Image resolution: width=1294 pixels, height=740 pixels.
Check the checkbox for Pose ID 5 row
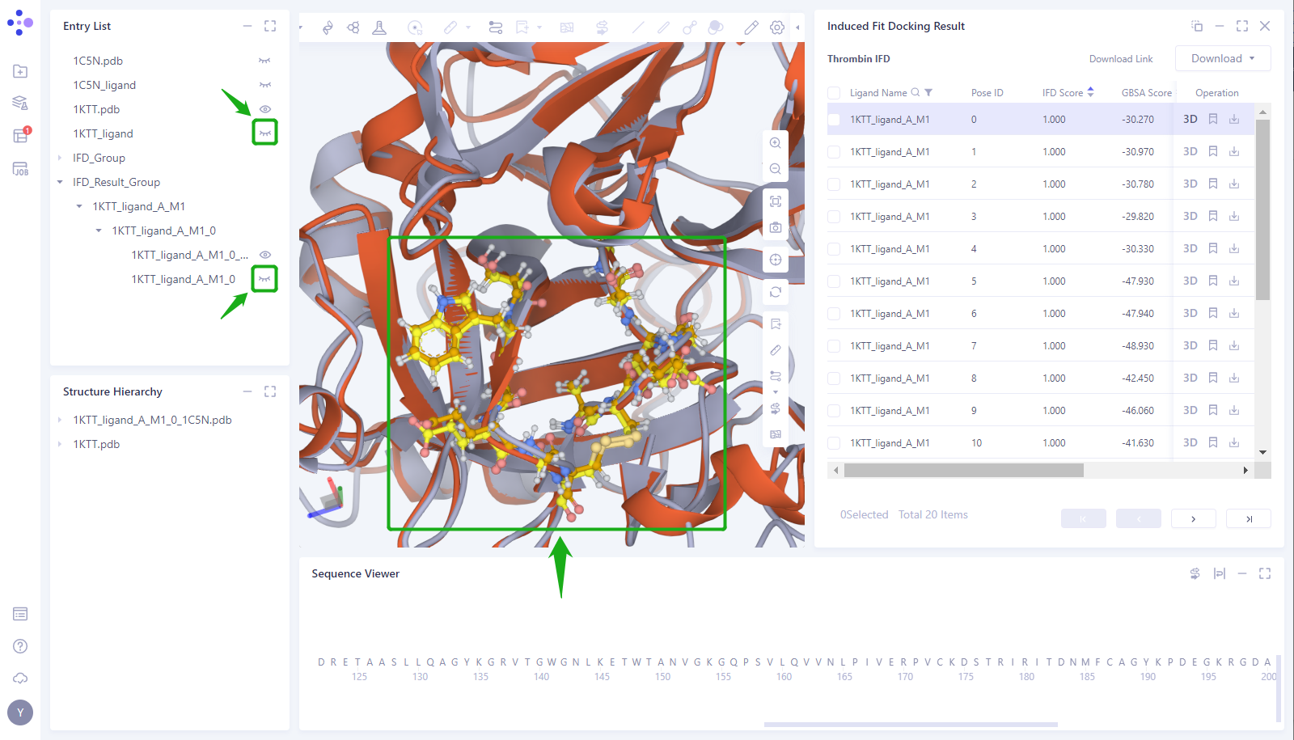(833, 281)
